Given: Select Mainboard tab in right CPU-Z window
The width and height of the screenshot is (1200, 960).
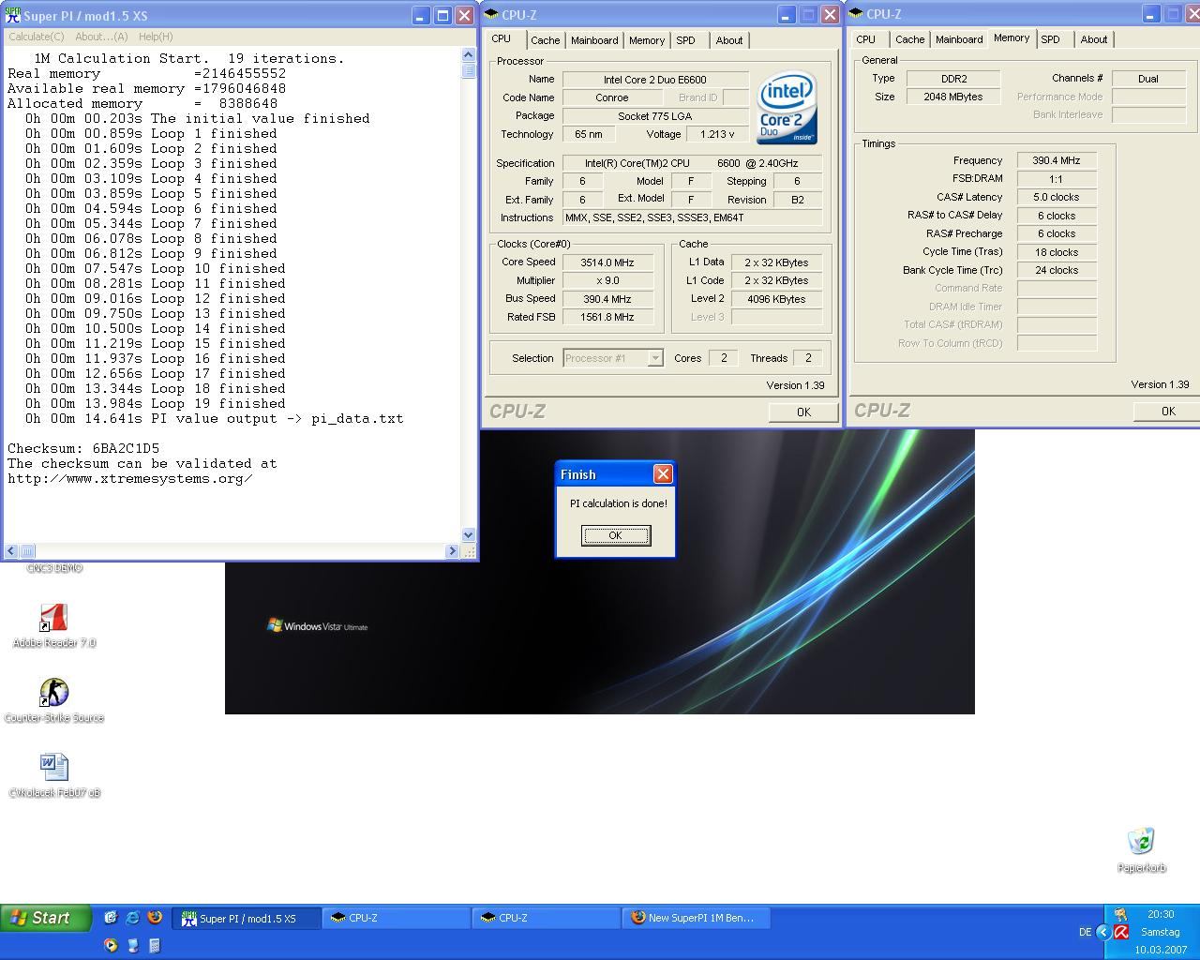Looking at the screenshot, I should coord(959,39).
